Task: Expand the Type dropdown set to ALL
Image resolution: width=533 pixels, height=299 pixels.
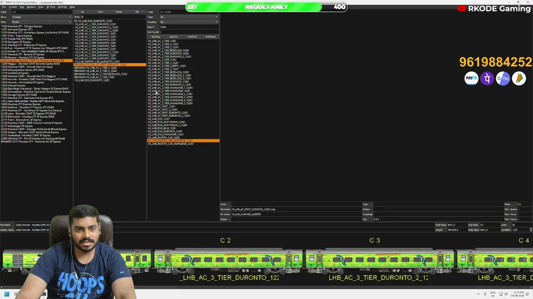Action: pyautogui.click(x=189, y=17)
